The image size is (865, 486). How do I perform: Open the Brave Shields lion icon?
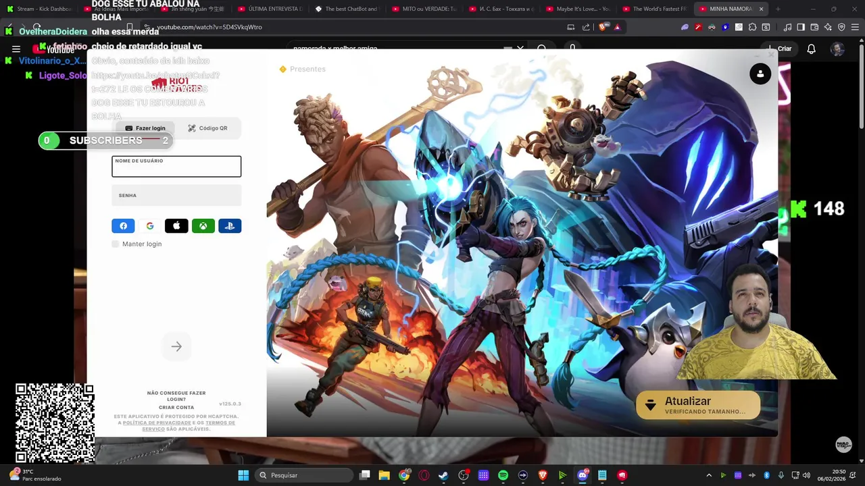coord(603,27)
